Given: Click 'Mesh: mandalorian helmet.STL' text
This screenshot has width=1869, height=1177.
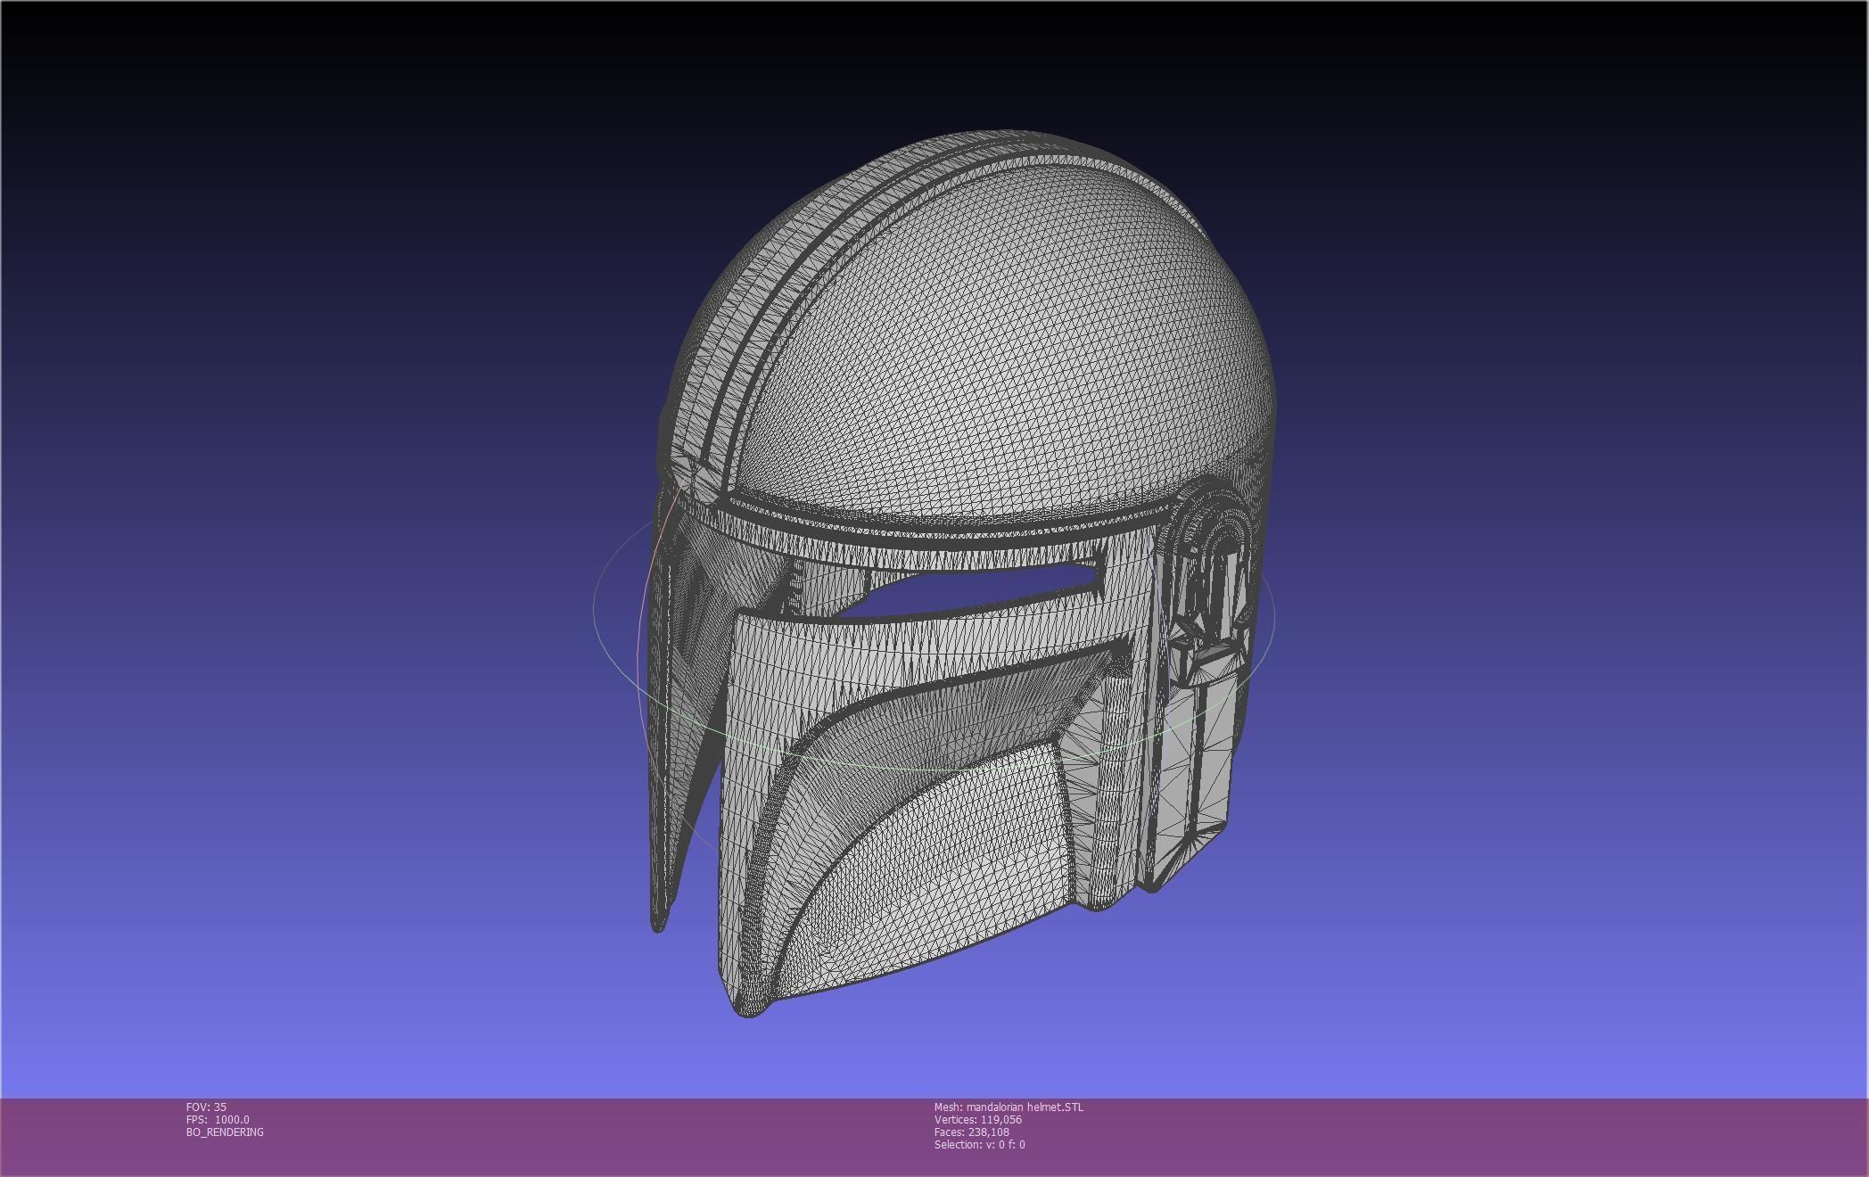Looking at the screenshot, I should (1009, 1107).
